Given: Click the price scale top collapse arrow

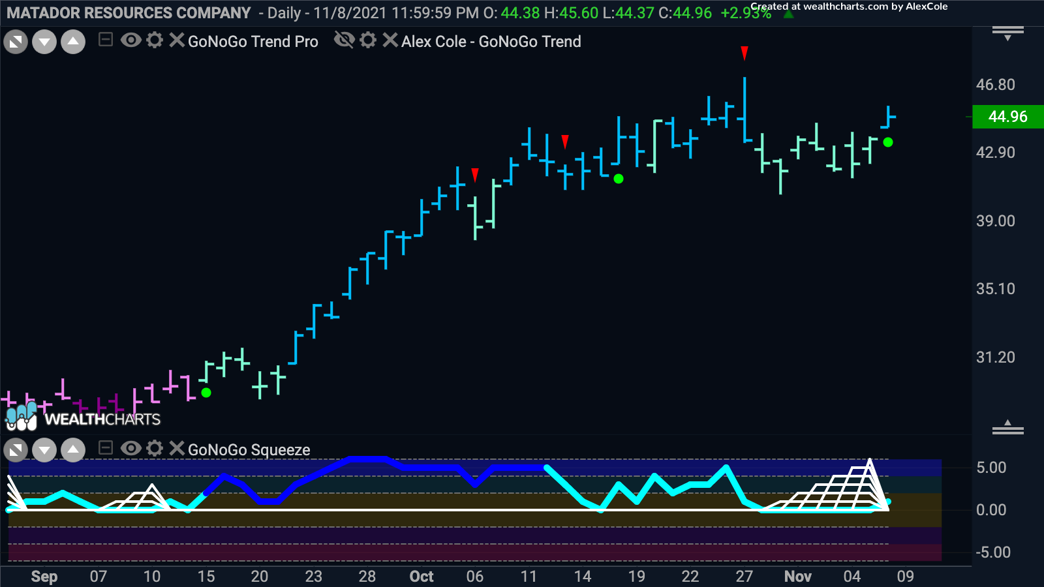Looking at the screenshot, I should 1008,33.
